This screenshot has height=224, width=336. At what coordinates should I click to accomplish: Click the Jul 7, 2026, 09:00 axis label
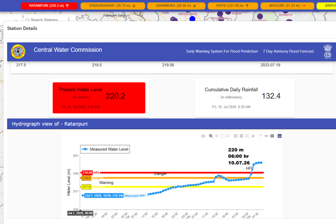80,213
